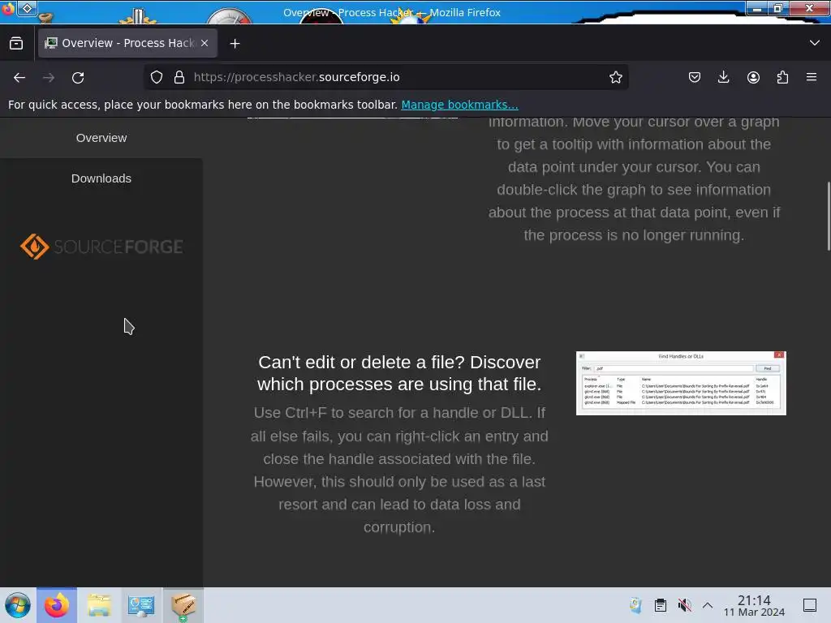Open Firefox View recent browsing button
Screen dimensions: 831x623
(x=16, y=43)
